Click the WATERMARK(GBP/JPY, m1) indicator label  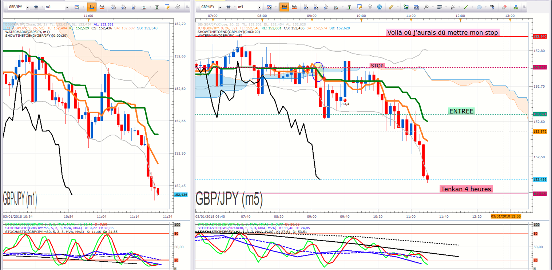pyautogui.click(x=27, y=32)
